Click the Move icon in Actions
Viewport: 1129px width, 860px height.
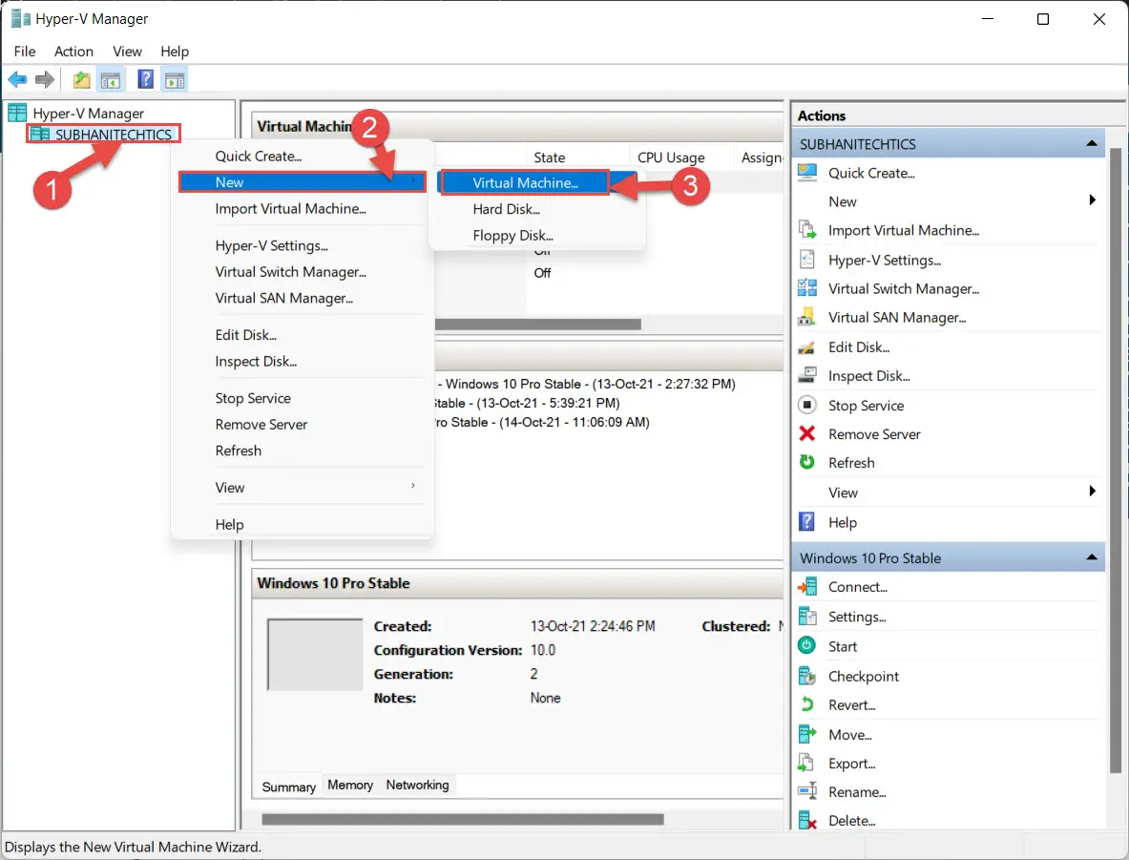[x=807, y=735]
